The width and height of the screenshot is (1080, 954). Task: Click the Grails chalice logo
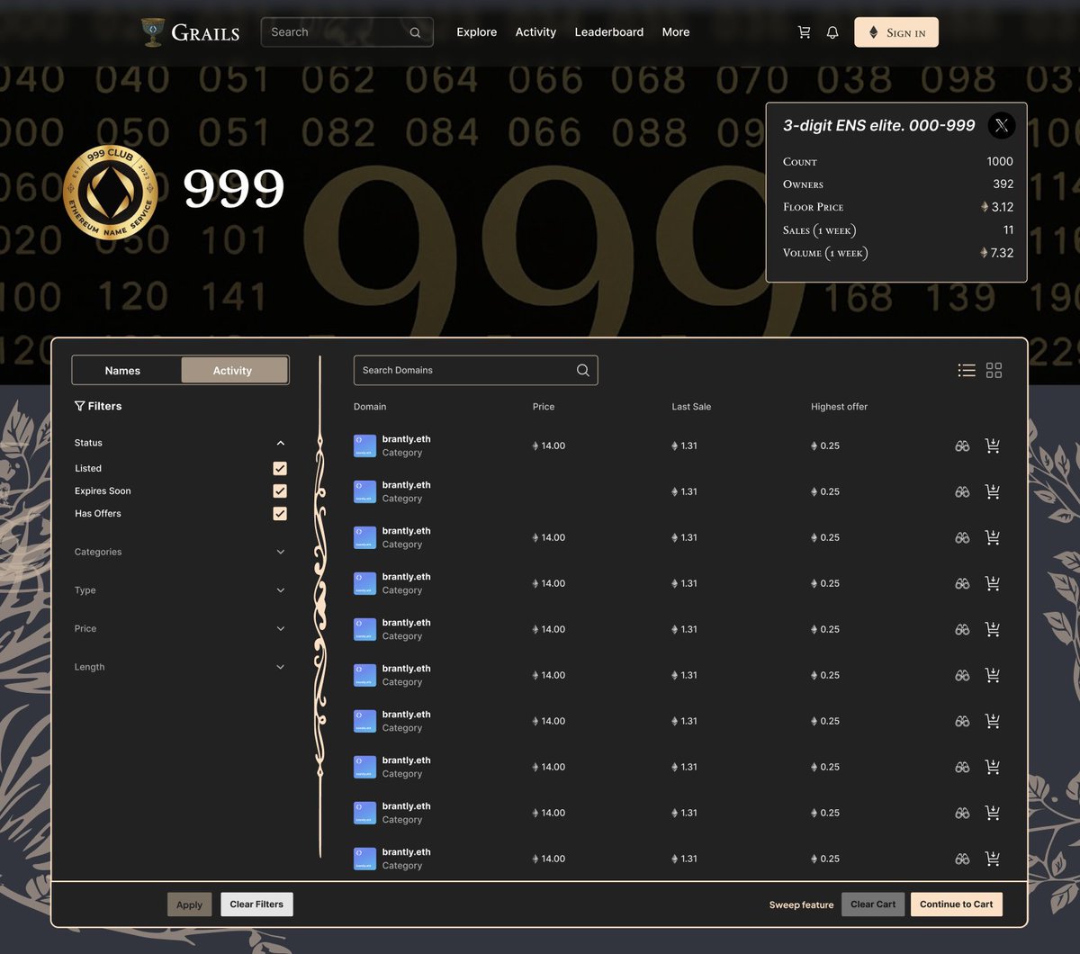pyautogui.click(x=153, y=32)
